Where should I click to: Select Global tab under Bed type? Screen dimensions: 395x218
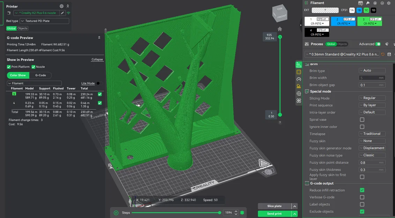tap(11, 29)
